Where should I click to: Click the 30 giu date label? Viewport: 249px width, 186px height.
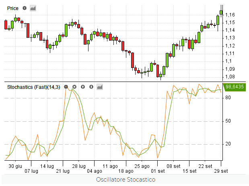15,166
